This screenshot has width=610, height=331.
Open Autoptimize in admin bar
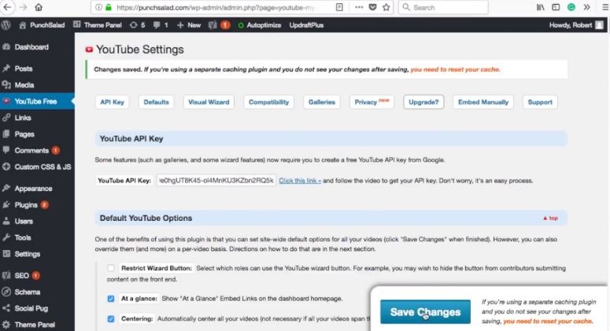[x=260, y=25]
